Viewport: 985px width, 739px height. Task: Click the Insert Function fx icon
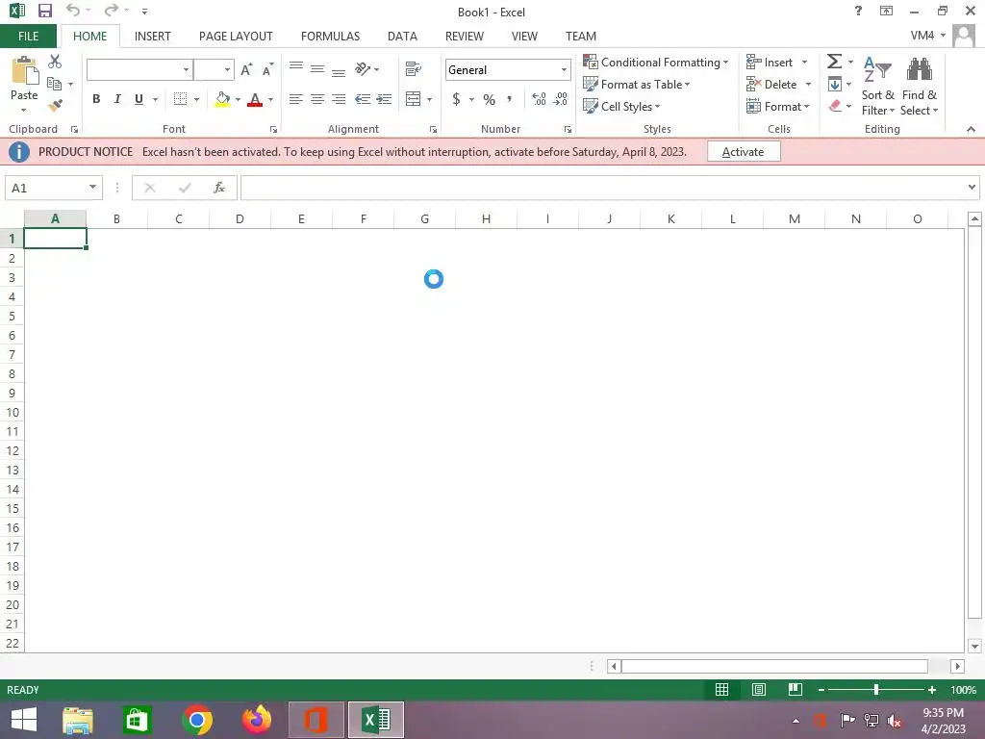219,188
